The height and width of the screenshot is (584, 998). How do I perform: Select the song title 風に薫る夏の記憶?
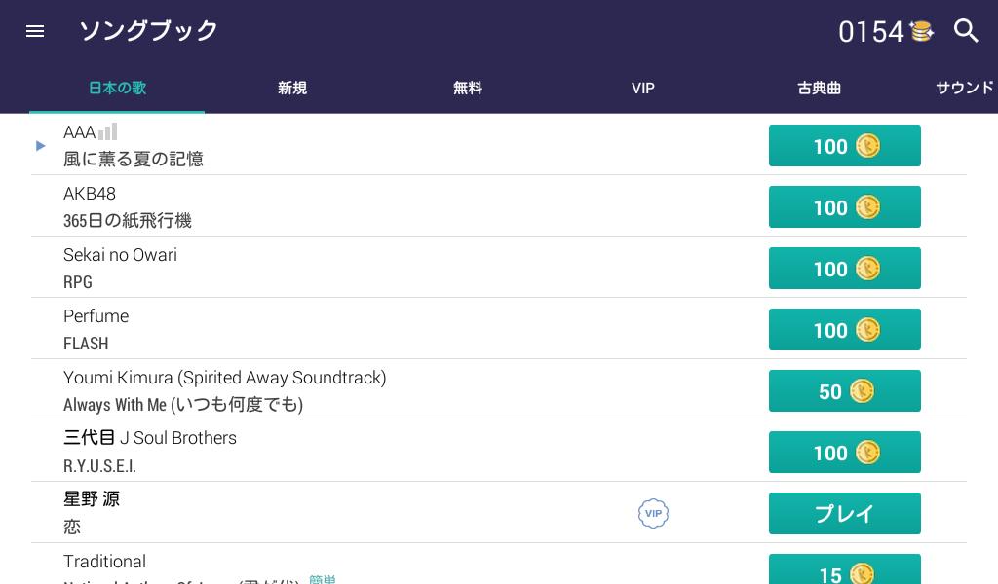pos(133,159)
